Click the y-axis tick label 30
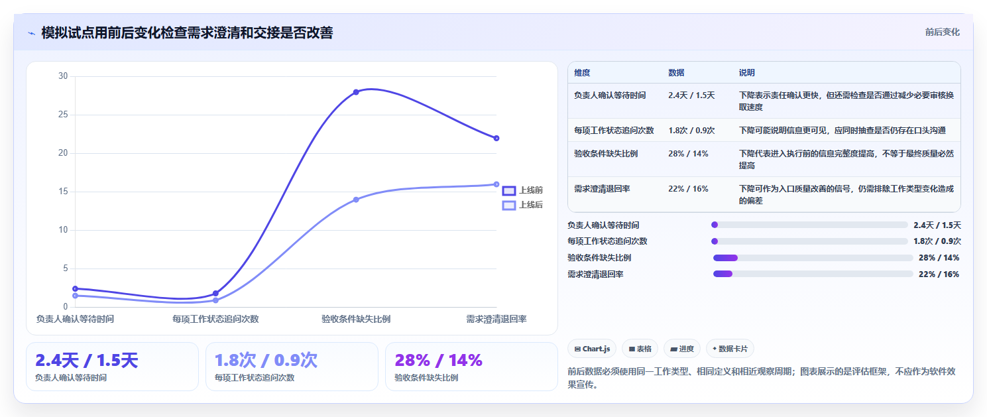This screenshot has width=987, height=417. [63, 76]
